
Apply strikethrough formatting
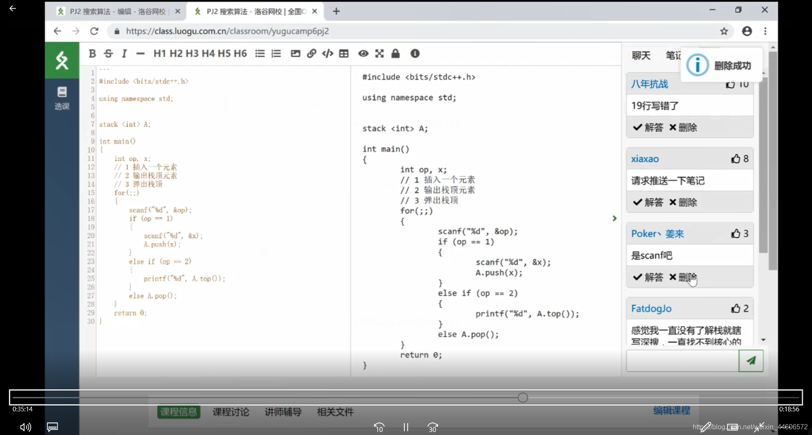point(108,54)
